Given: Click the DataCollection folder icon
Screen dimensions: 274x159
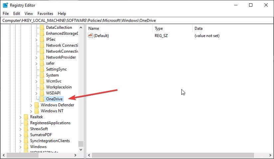Looking at the screenshot, I should 42,27.
